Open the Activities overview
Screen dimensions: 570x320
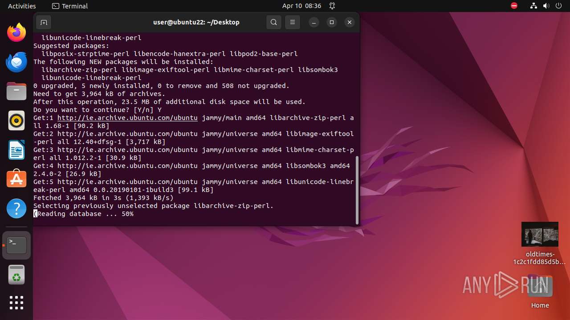click(22, 6)
